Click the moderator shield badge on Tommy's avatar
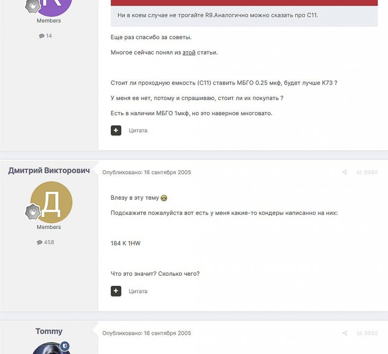 click(x=65, y=346)
